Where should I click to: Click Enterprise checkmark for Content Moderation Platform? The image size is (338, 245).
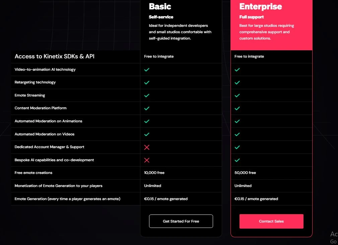[237, 108]
